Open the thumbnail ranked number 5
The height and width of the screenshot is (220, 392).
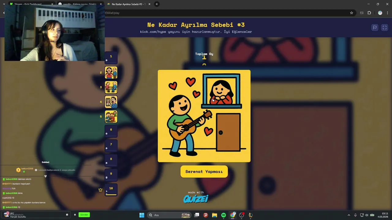pyautogui.click(x=111, y=116)
